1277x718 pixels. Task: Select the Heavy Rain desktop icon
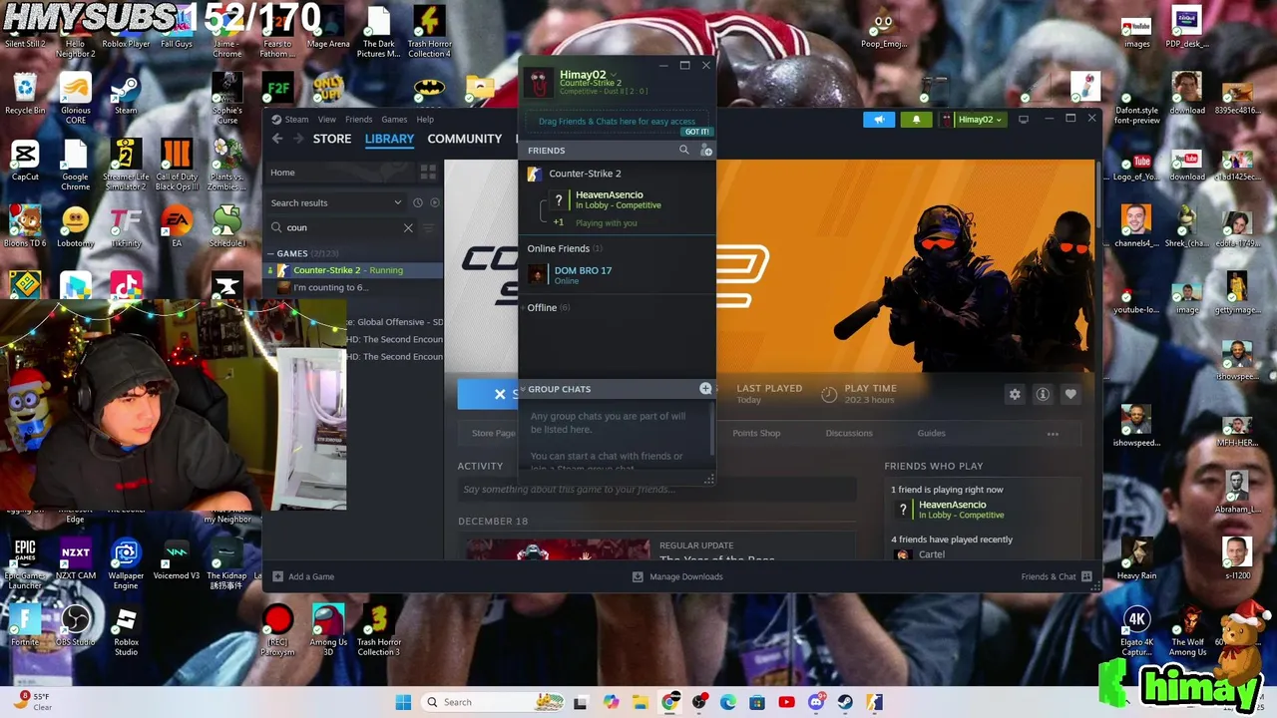(x=1136, y=559)
